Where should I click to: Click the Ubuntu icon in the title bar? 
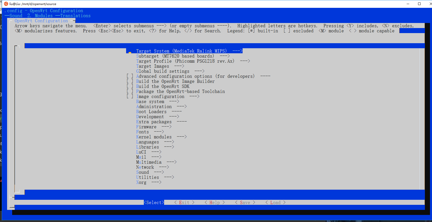(x=6, y=4)
